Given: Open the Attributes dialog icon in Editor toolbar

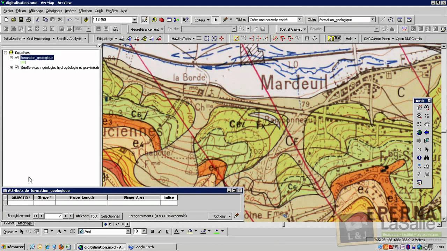Looking at the screenshot, I should (x=400, y=20).
